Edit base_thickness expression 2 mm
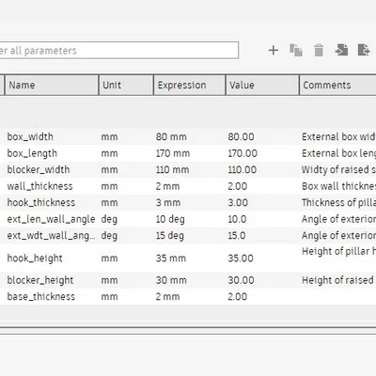The width and height of the screenshot is (376, 376). pyautogui.click(x=167, y=297)
